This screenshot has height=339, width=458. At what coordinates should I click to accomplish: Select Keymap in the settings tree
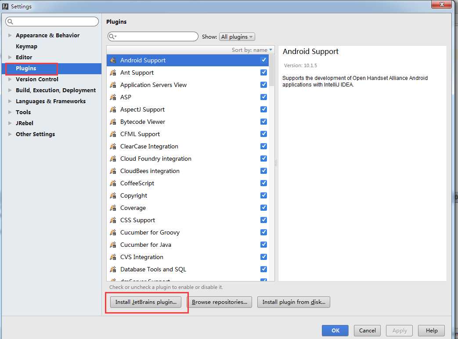[x=26, y=47]
